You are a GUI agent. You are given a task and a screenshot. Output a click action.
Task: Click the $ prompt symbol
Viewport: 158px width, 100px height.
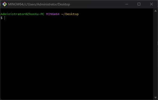point(2,18)
